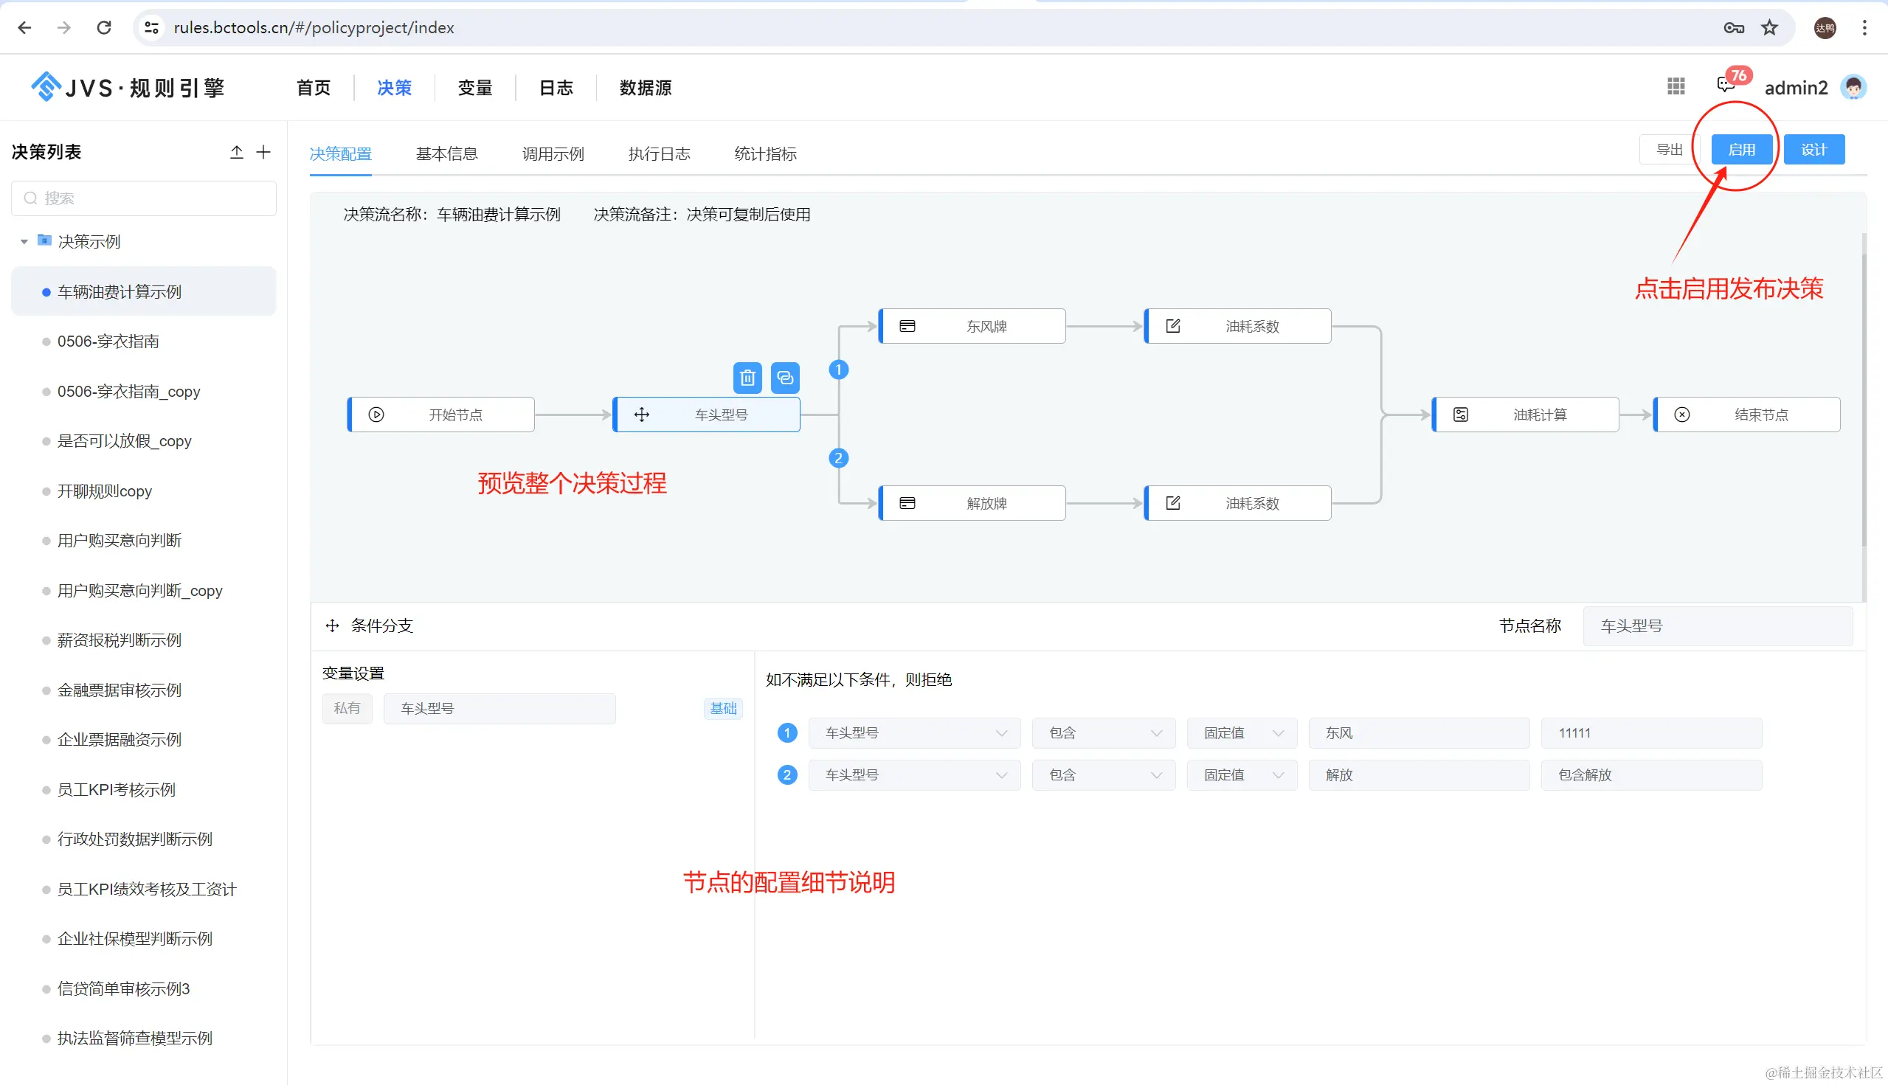
Task: Click the 结束节点 end node
Action: [x=1746, y=415]
